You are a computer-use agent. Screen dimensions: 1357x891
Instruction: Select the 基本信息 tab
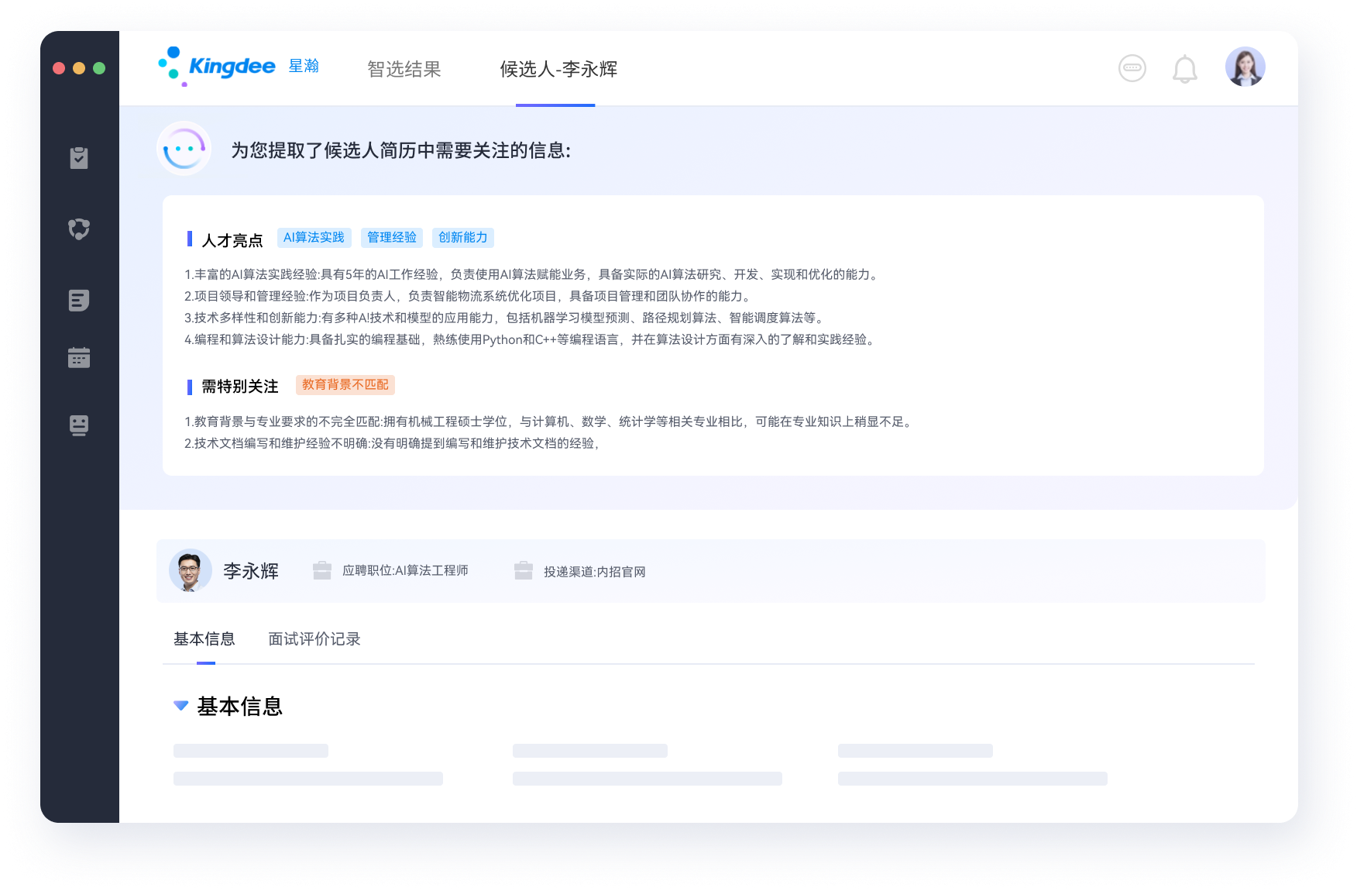(204, 639)
